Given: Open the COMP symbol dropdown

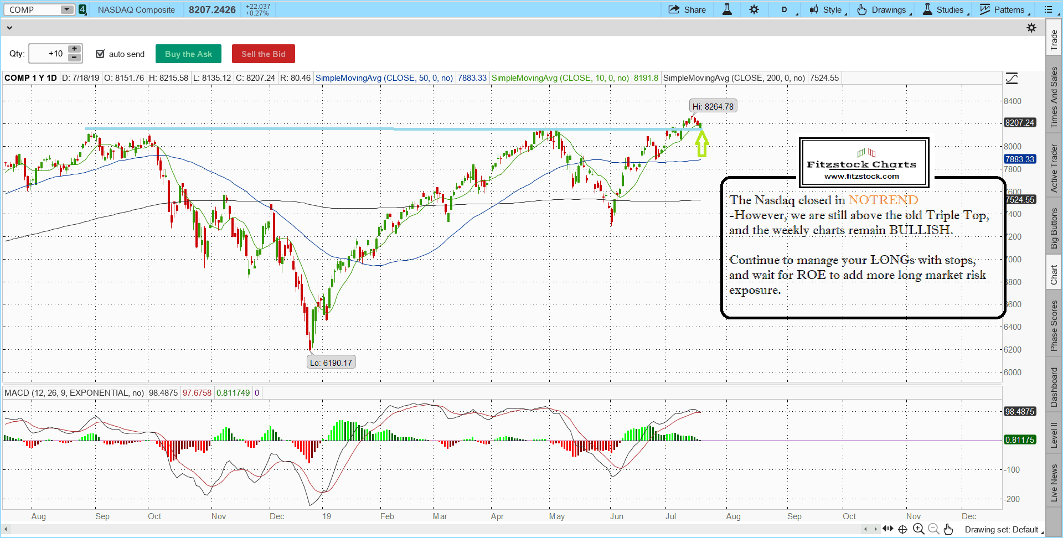Looking at the screenshot, I should 67,9.
